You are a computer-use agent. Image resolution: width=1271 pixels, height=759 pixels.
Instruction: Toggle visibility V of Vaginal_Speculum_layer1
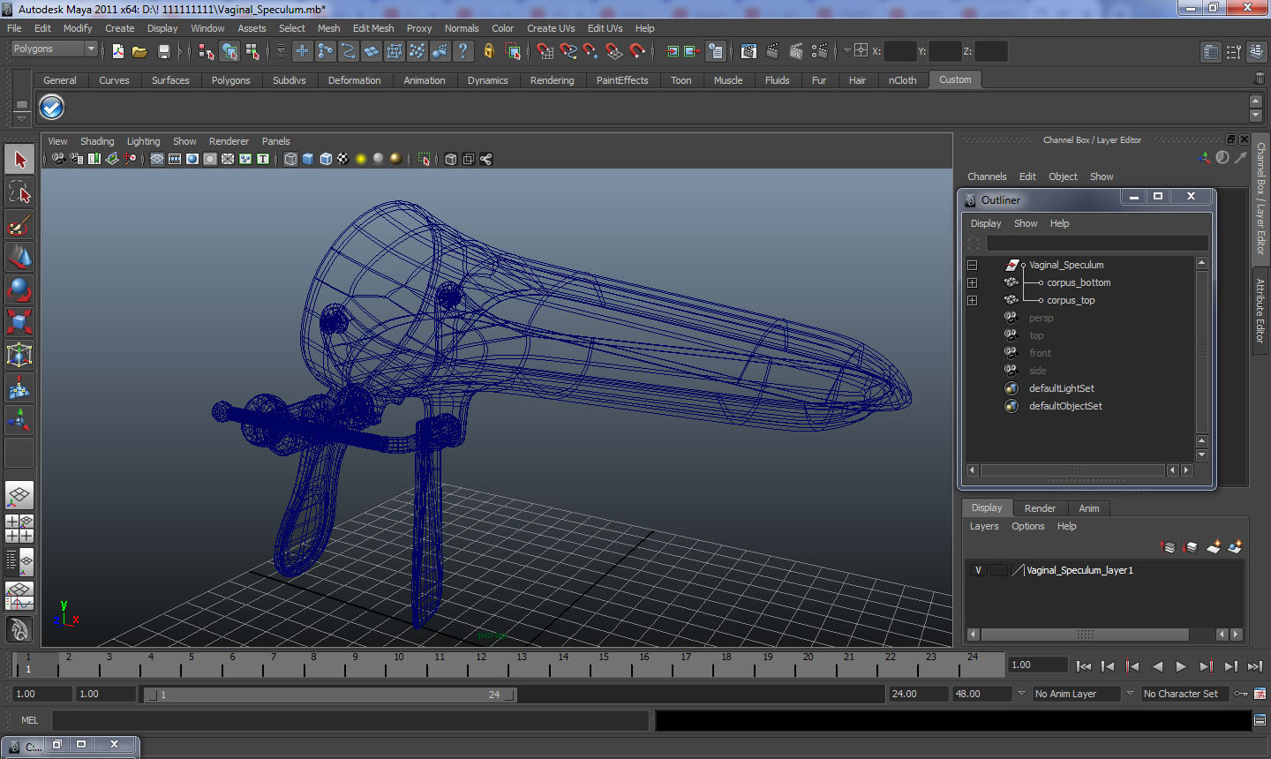[x=978, y=570]
